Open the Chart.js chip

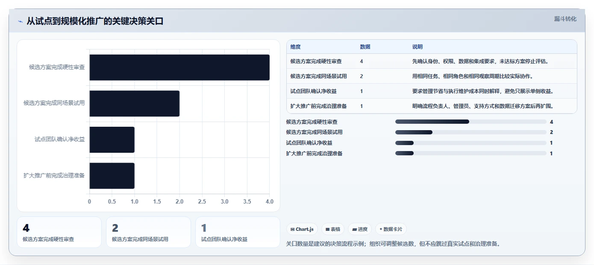(x=302, y=229)
